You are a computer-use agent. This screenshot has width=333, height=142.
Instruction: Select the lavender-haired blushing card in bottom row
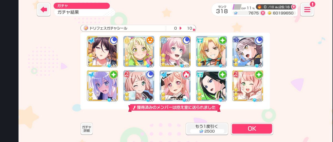coord(102,86)
